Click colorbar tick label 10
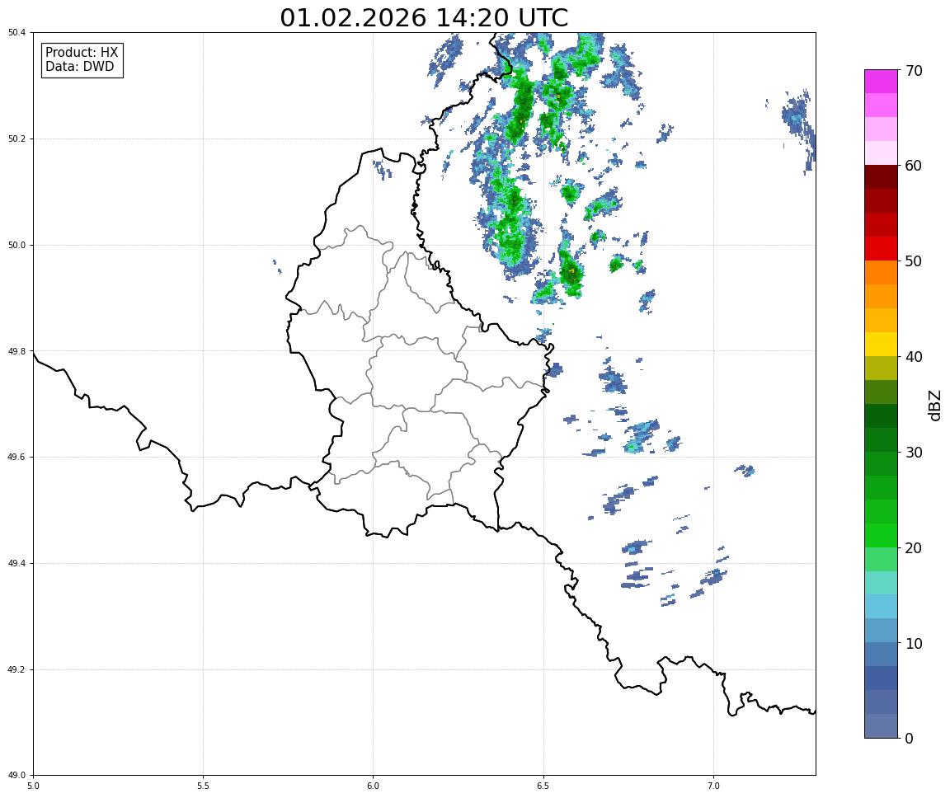 (x=914, y=644)
